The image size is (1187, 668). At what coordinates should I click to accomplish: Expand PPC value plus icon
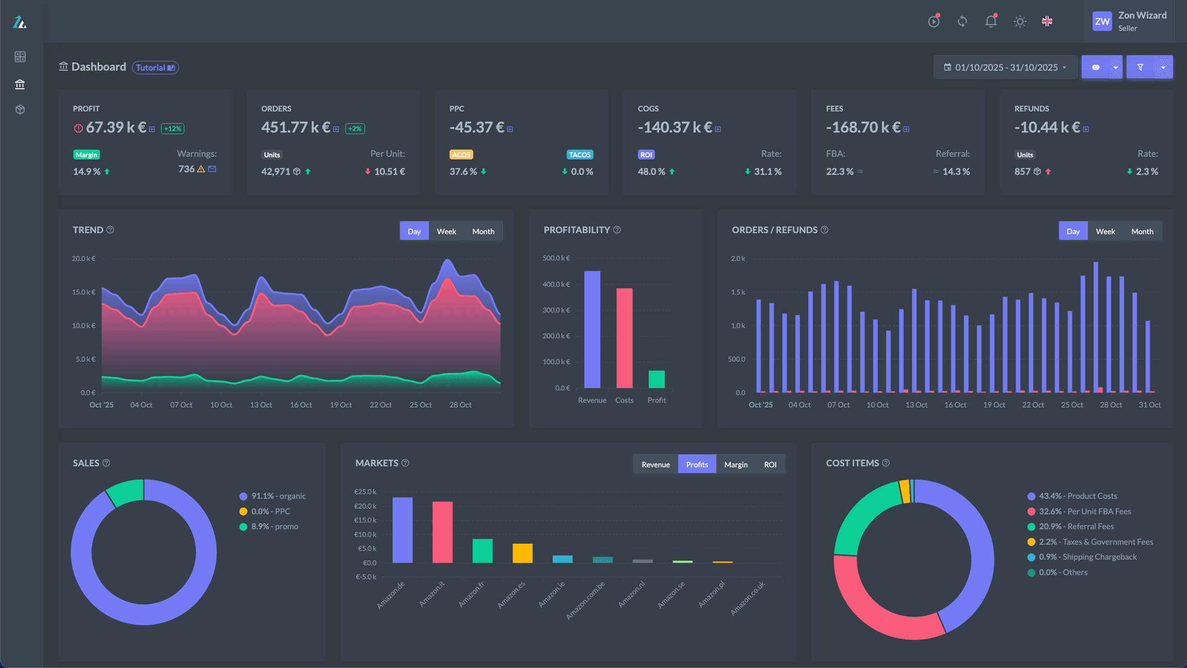click(510, 129)
